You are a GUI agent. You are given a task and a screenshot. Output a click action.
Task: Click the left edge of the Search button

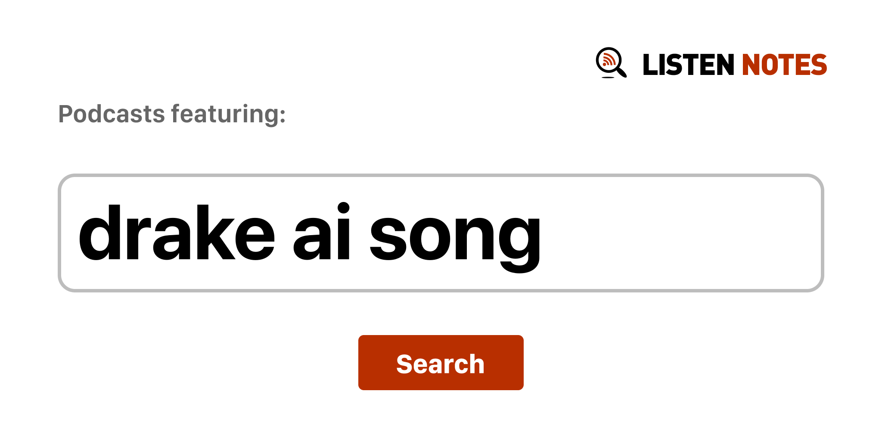[364, 363]
